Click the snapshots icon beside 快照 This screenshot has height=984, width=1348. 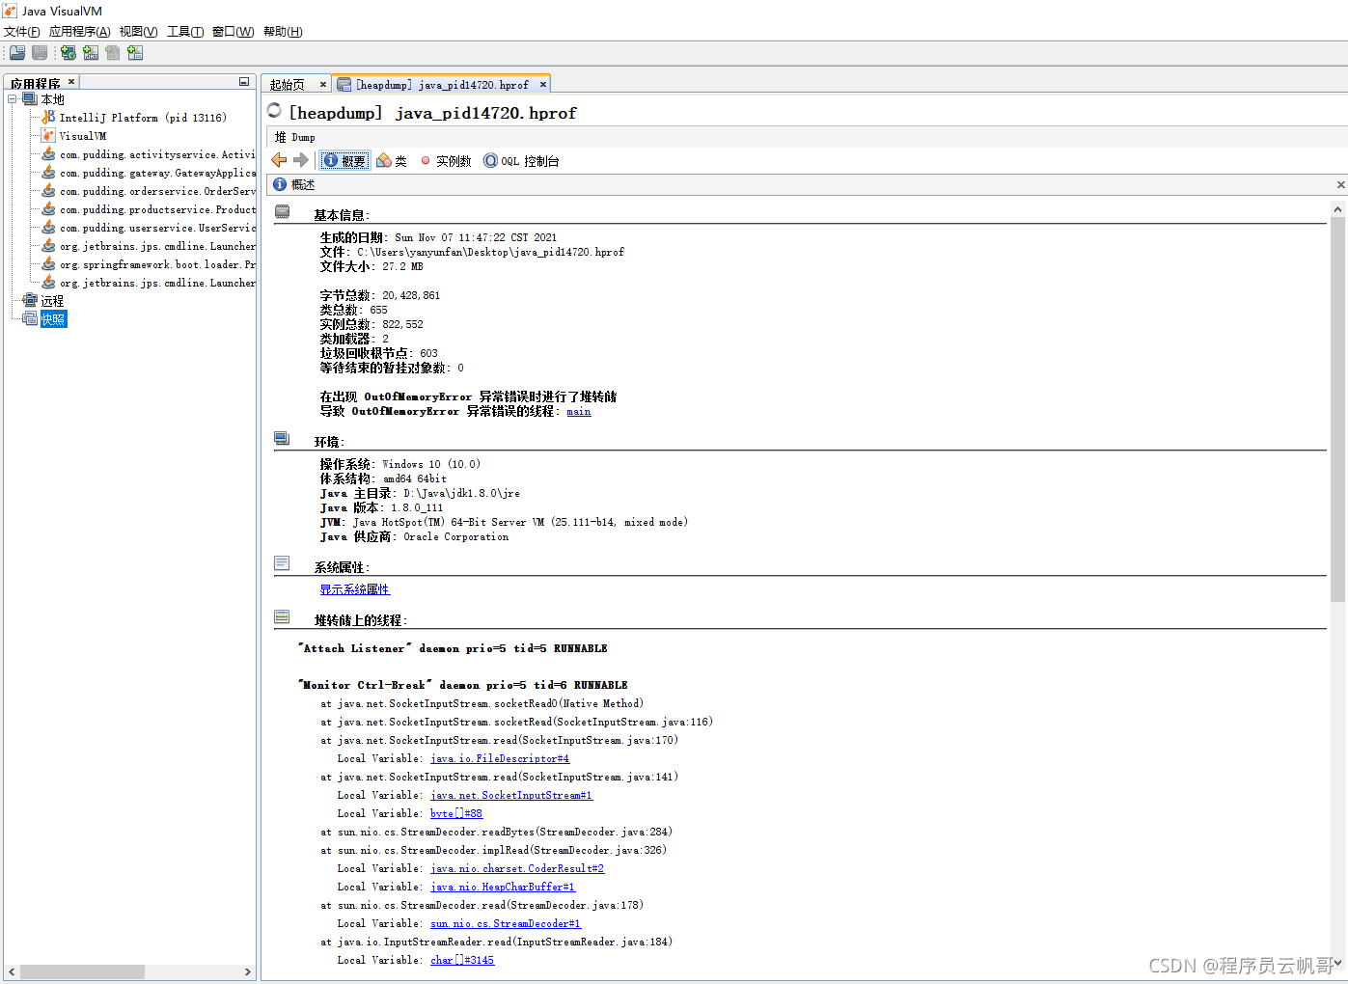tap(30, 318)
